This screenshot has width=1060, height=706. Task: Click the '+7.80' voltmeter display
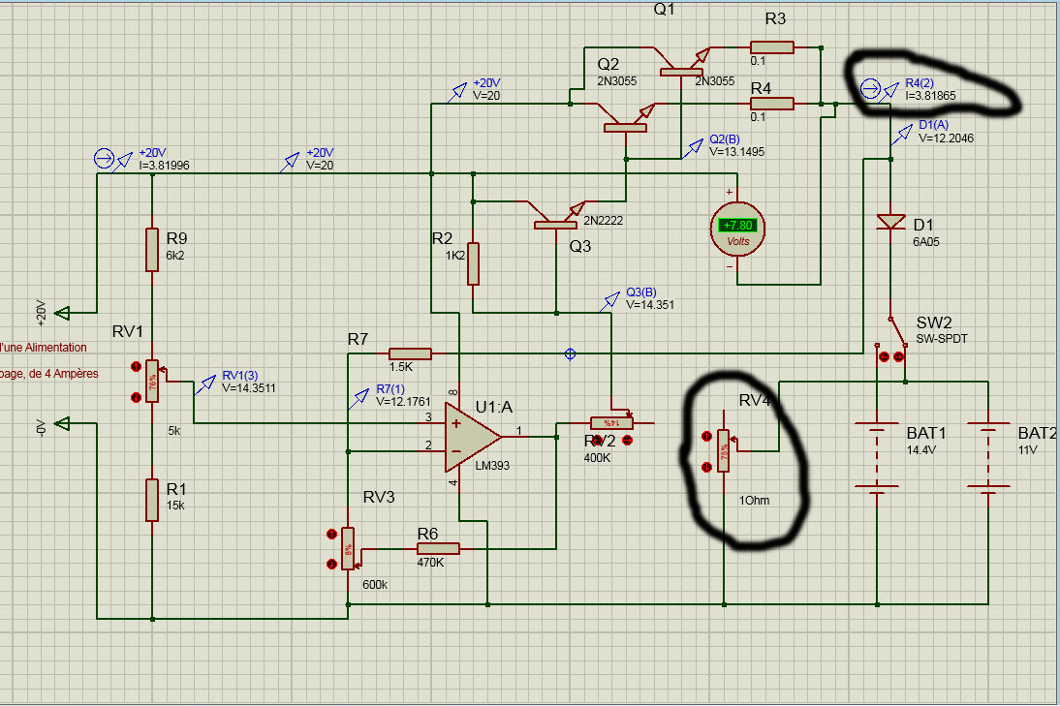[x=737, y=226]
